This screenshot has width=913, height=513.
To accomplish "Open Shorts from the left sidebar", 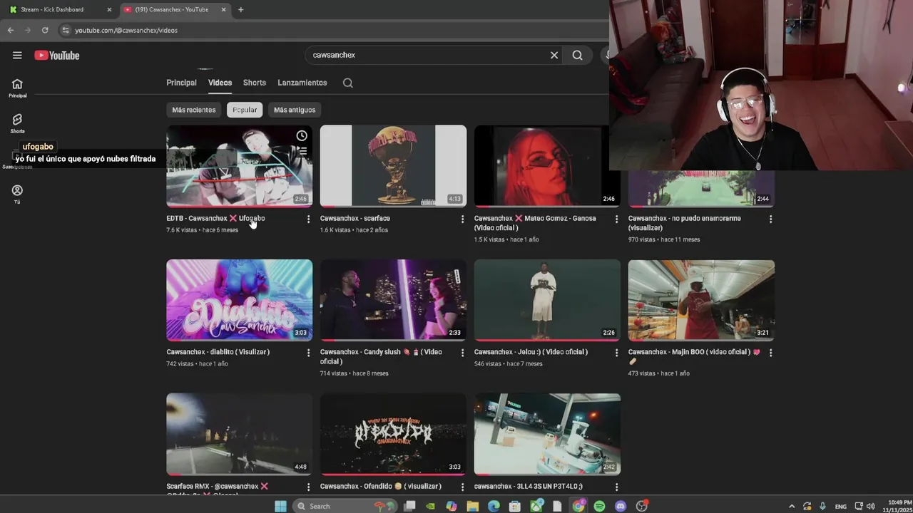I will coord(17,123).
